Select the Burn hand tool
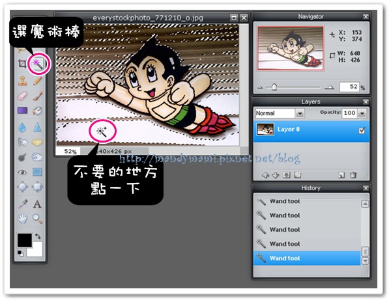391x302 pixels. click(x=37, y=157)
